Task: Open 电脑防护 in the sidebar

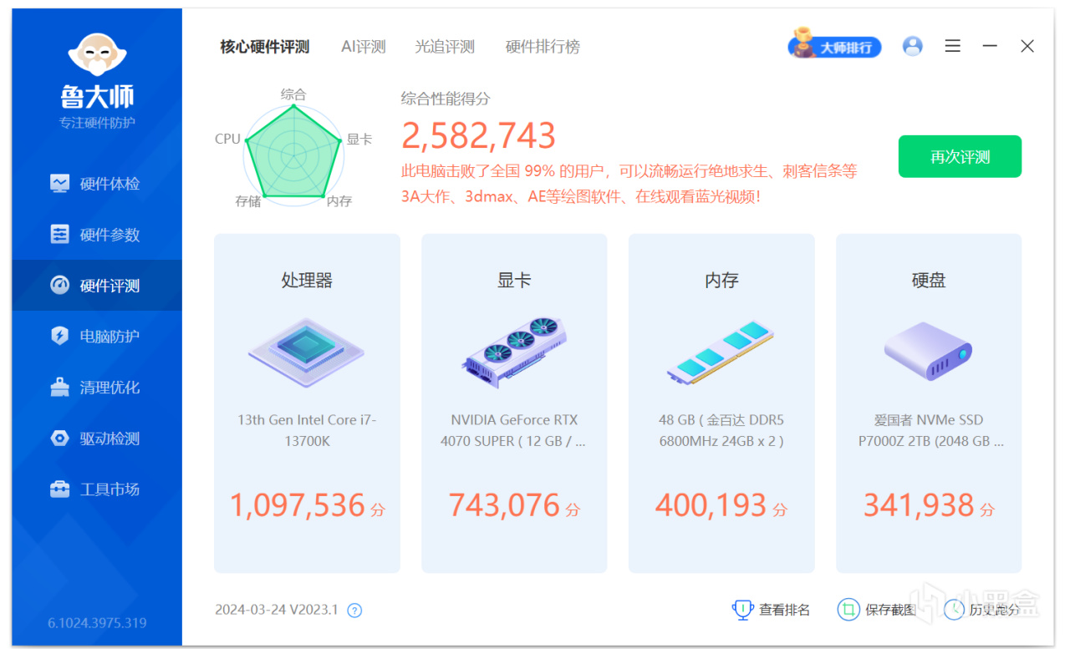Action: 97,337
